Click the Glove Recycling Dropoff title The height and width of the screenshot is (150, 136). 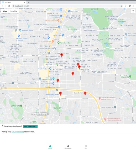coord(13,126)
